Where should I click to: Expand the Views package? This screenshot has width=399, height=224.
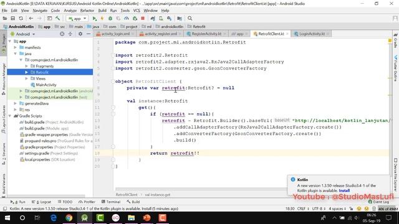click(26, 78)
